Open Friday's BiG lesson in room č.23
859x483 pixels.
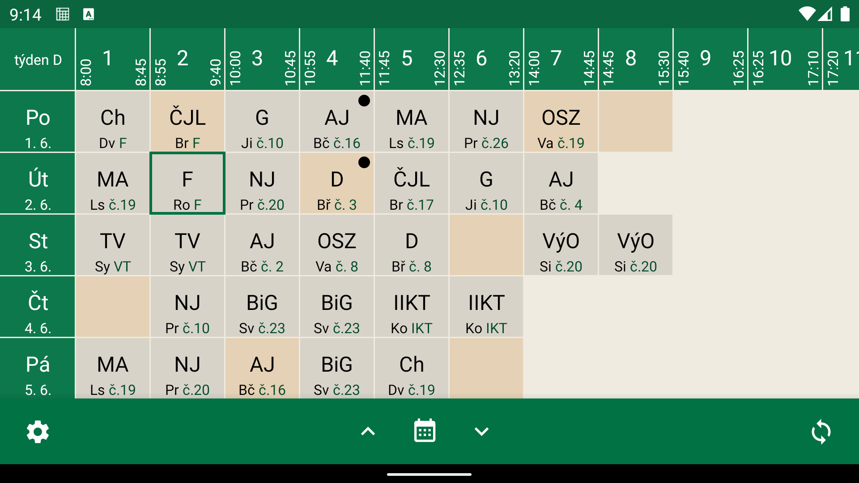click(x=336, y=369)
